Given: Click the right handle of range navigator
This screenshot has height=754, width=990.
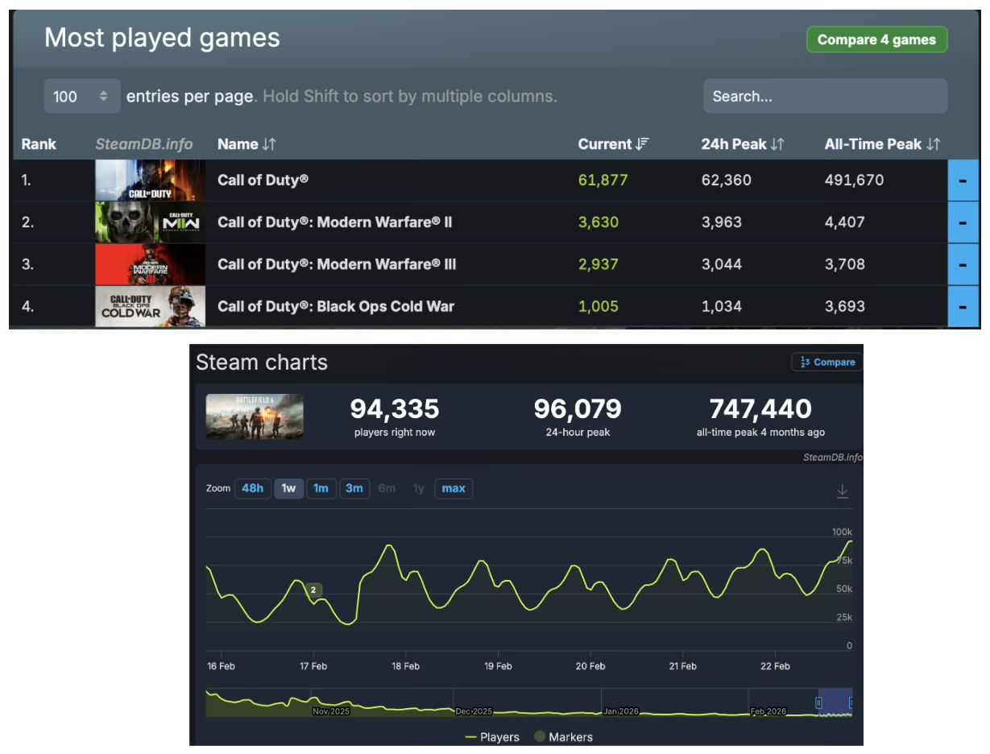Looking at the screenshot, I should 851,702.
